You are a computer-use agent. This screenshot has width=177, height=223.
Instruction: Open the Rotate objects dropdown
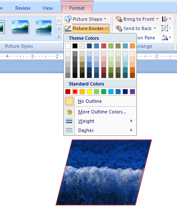pos(166,38)
